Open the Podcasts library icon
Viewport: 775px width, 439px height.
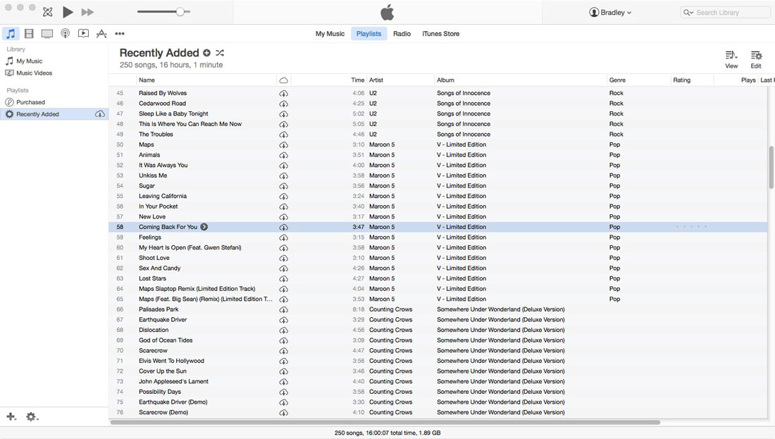[x=66, y=34]
